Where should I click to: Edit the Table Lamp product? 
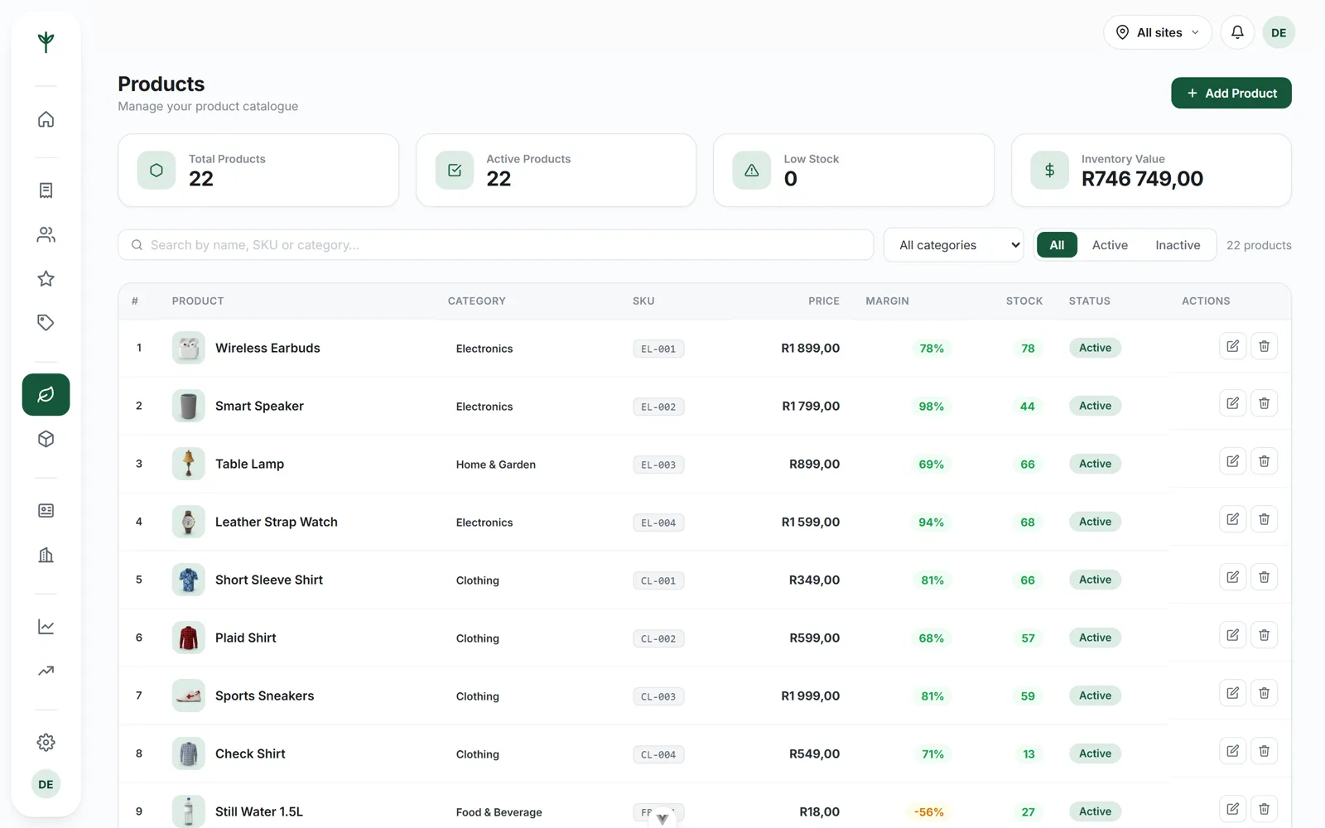tap(1232, 461)
